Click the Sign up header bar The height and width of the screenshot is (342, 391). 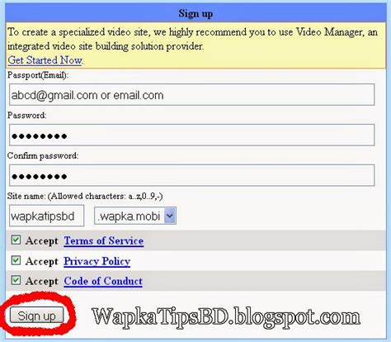pos(195,13)
